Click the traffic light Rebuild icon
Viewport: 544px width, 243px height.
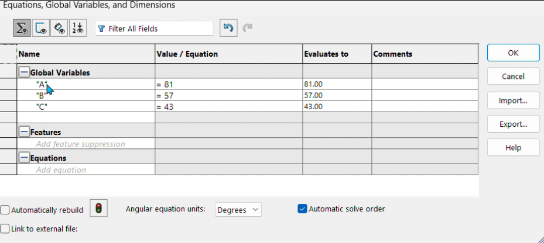(x=99, y=209)
